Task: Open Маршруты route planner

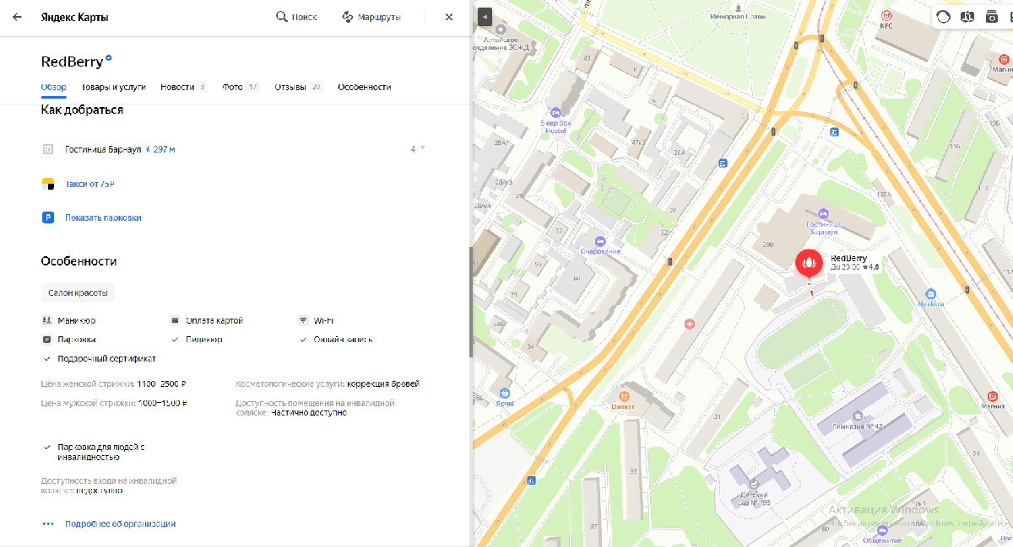Action: coord(371,17)
